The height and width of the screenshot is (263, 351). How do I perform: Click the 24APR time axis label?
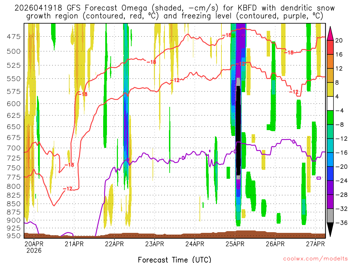pos(195,244)
